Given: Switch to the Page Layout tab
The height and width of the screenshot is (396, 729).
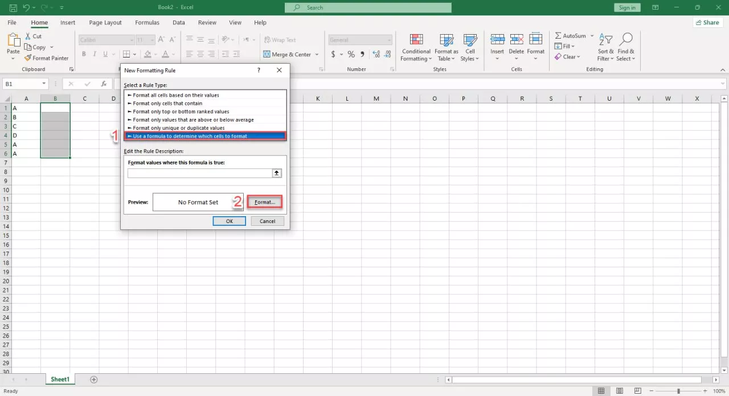Looking at the screenshot, I should click(x=105, y=23).
